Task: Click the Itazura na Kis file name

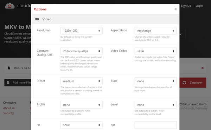Action: (x=23, y=68)
